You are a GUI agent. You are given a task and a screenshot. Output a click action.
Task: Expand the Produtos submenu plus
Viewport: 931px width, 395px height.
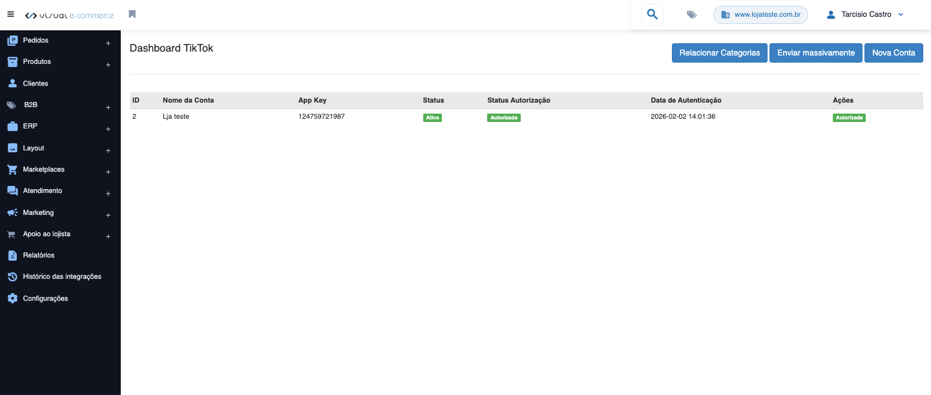108,65
